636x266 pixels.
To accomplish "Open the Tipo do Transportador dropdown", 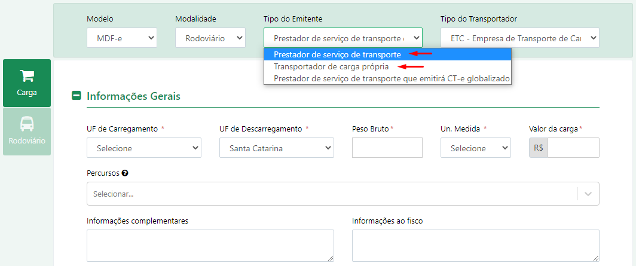I will 519,38.
